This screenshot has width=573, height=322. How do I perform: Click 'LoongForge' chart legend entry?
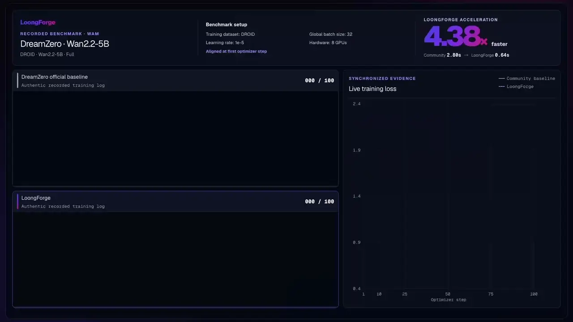pyautogui.click(x=516, y=87)
